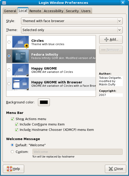Select the Custom welcome message radio button
Image resolution: width=129 pixels, height=176 pixels.
[x=12, y=152]
